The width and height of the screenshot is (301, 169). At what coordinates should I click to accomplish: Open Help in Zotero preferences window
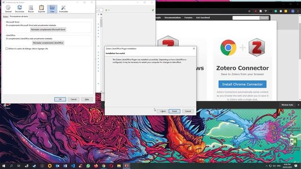click(x=87, y=99)
